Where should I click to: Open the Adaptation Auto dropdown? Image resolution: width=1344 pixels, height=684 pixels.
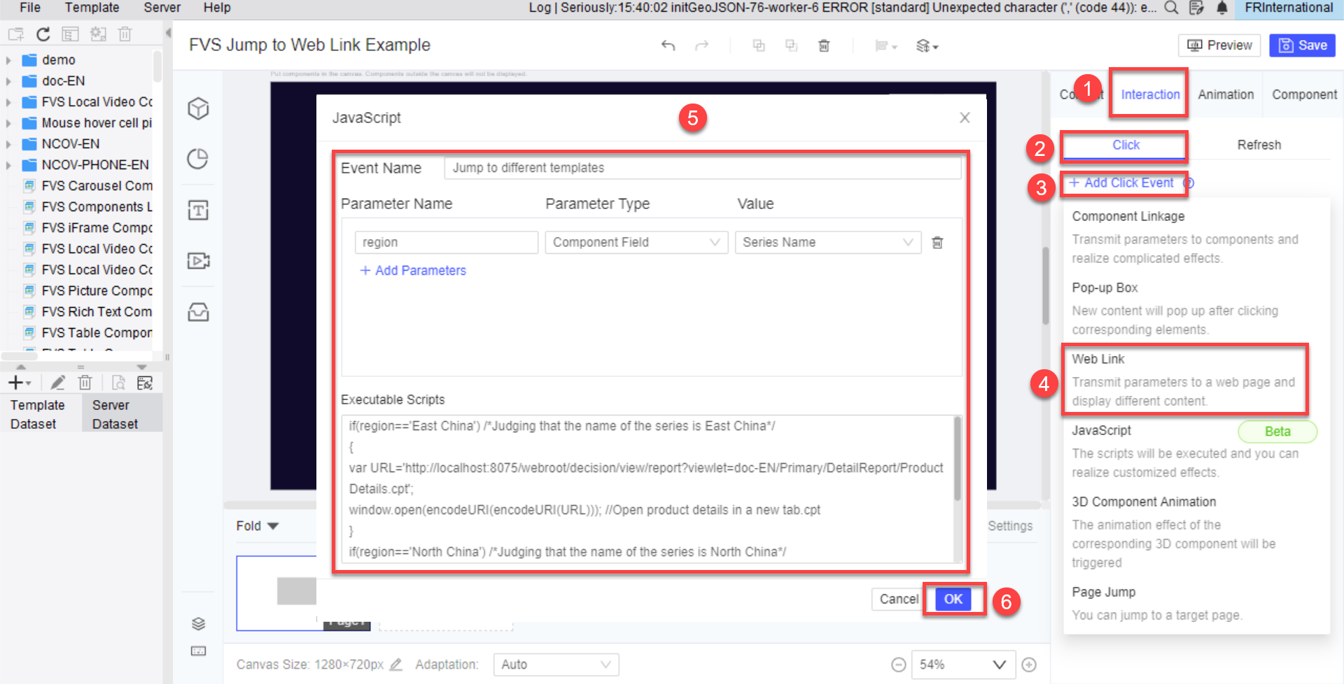(556, 664)
